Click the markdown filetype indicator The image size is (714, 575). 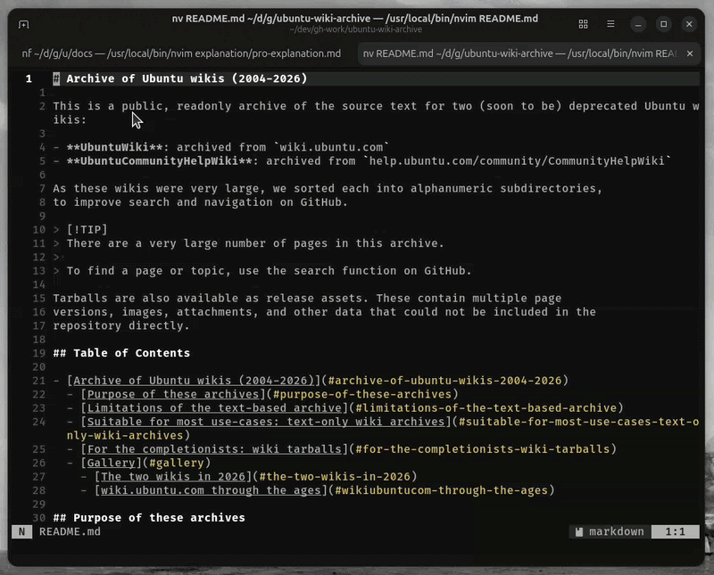coord(616,531)
